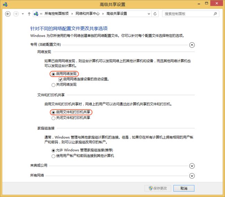Expand the 来宾或公用 section
Screen dimensions: 225x197
(192, 166)
